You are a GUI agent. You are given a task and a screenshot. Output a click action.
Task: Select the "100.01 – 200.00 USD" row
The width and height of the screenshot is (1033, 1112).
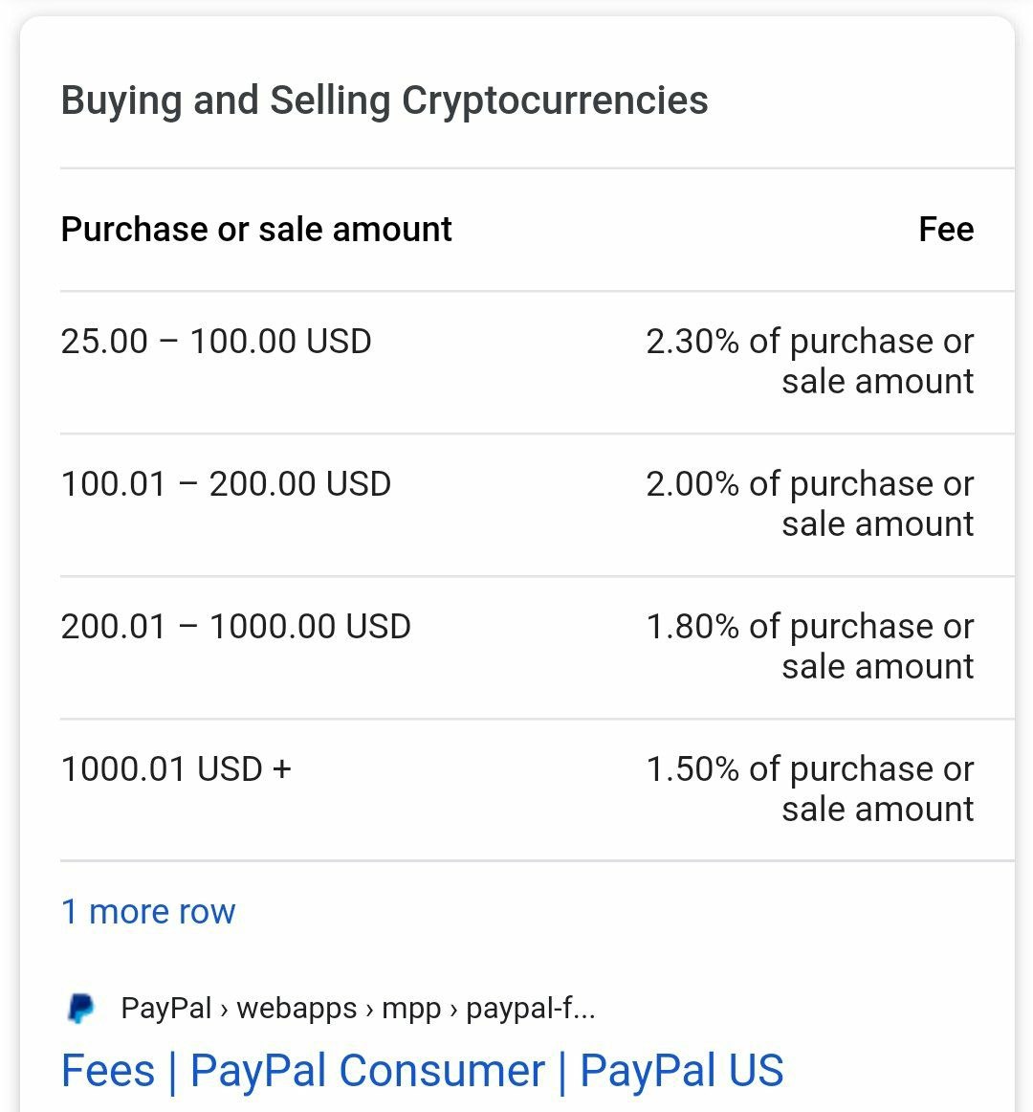coord(537,504)
